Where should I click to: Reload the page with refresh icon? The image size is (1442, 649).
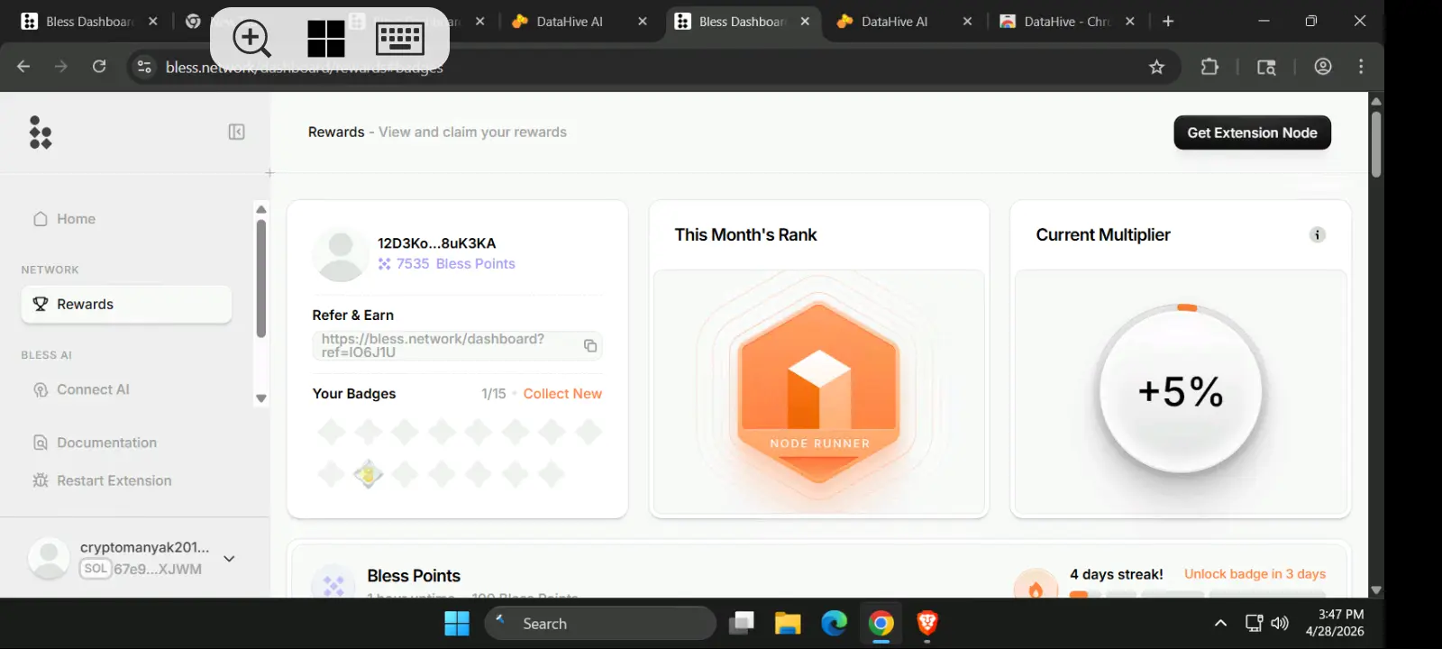[99, 67]
